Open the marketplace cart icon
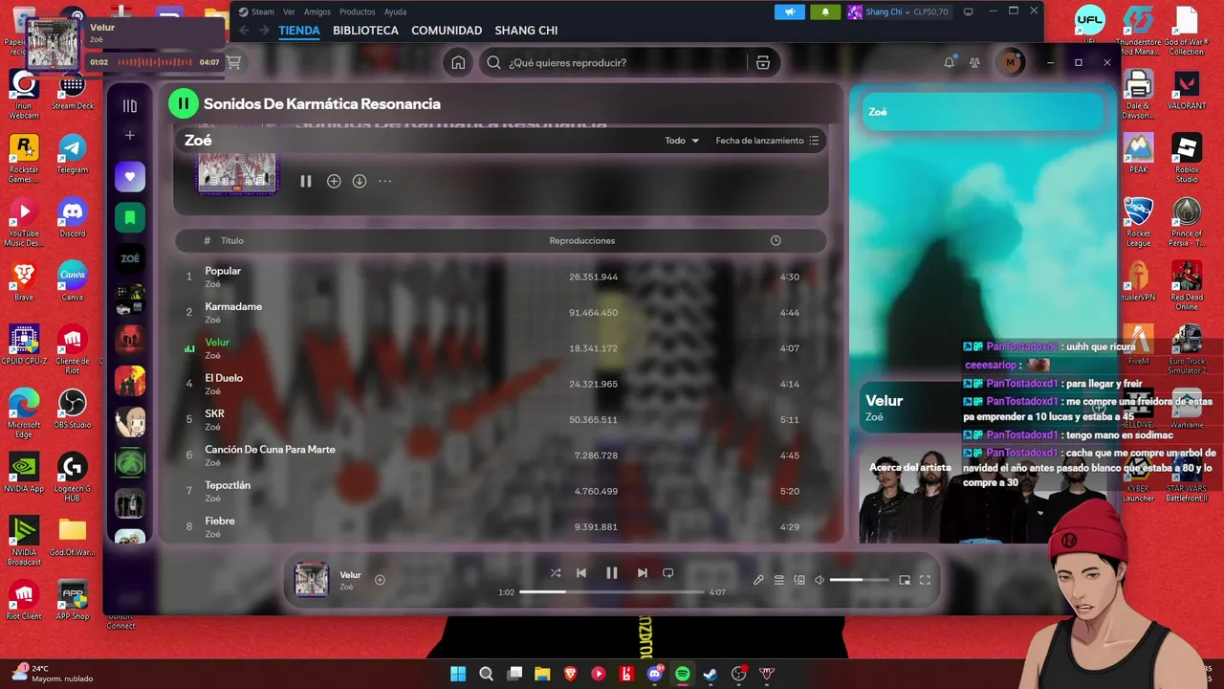The image size is (1224, 689). pos(233,62)
